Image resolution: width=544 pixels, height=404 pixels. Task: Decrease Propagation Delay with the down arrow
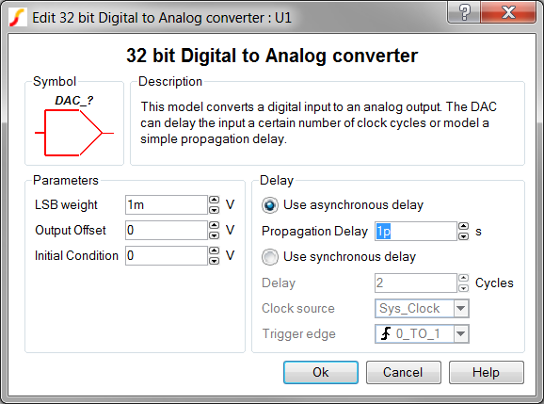[x=463, y=236]
